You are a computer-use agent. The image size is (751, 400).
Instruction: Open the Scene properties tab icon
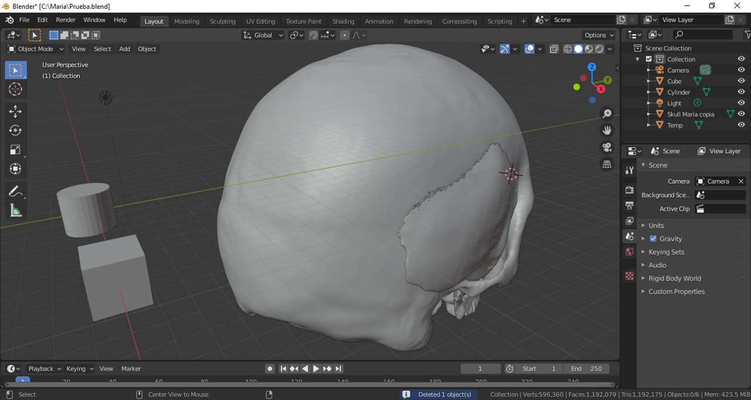click(x=630, y=236)
